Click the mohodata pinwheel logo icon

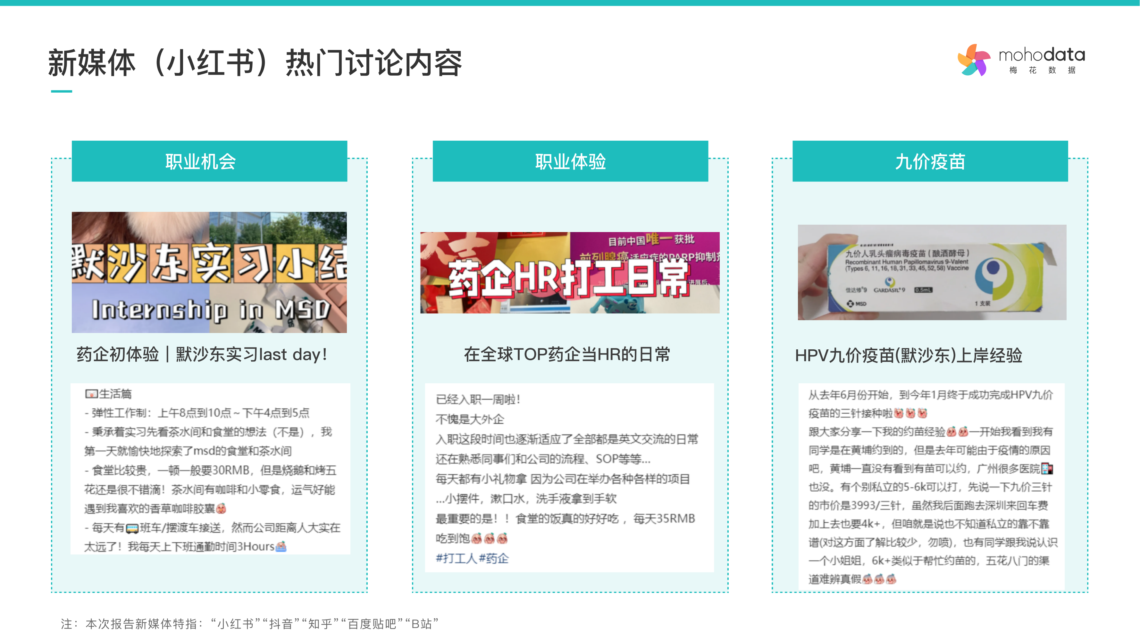(973, 60)
